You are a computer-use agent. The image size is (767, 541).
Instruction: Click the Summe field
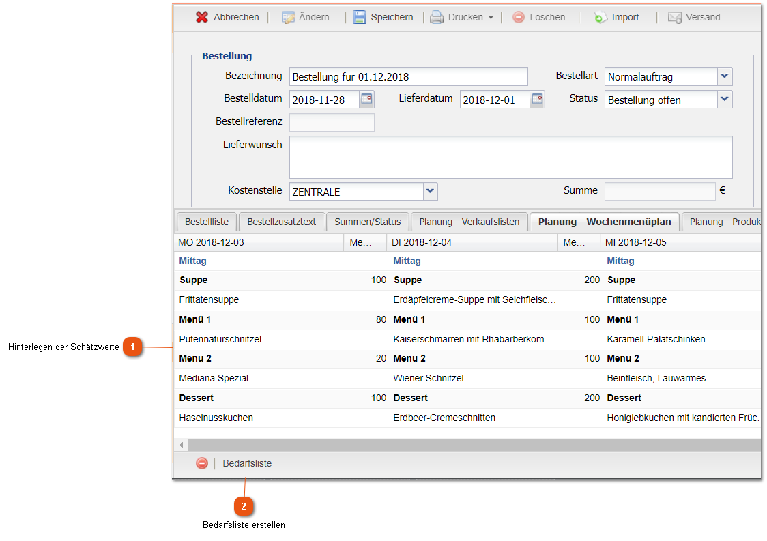660,191
